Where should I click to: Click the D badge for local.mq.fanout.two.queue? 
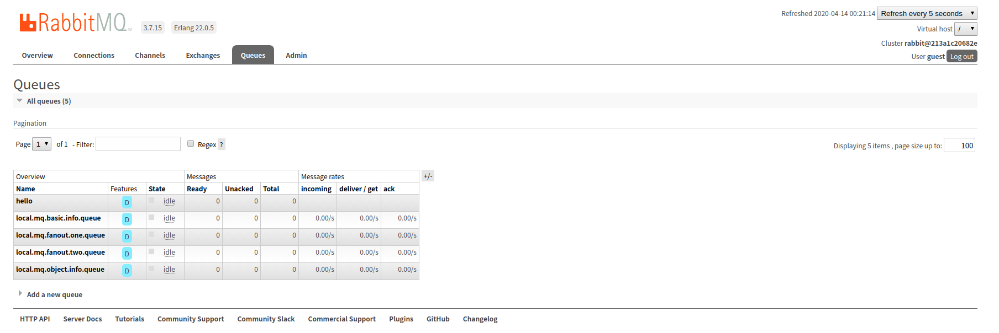[x=127, y=254]
